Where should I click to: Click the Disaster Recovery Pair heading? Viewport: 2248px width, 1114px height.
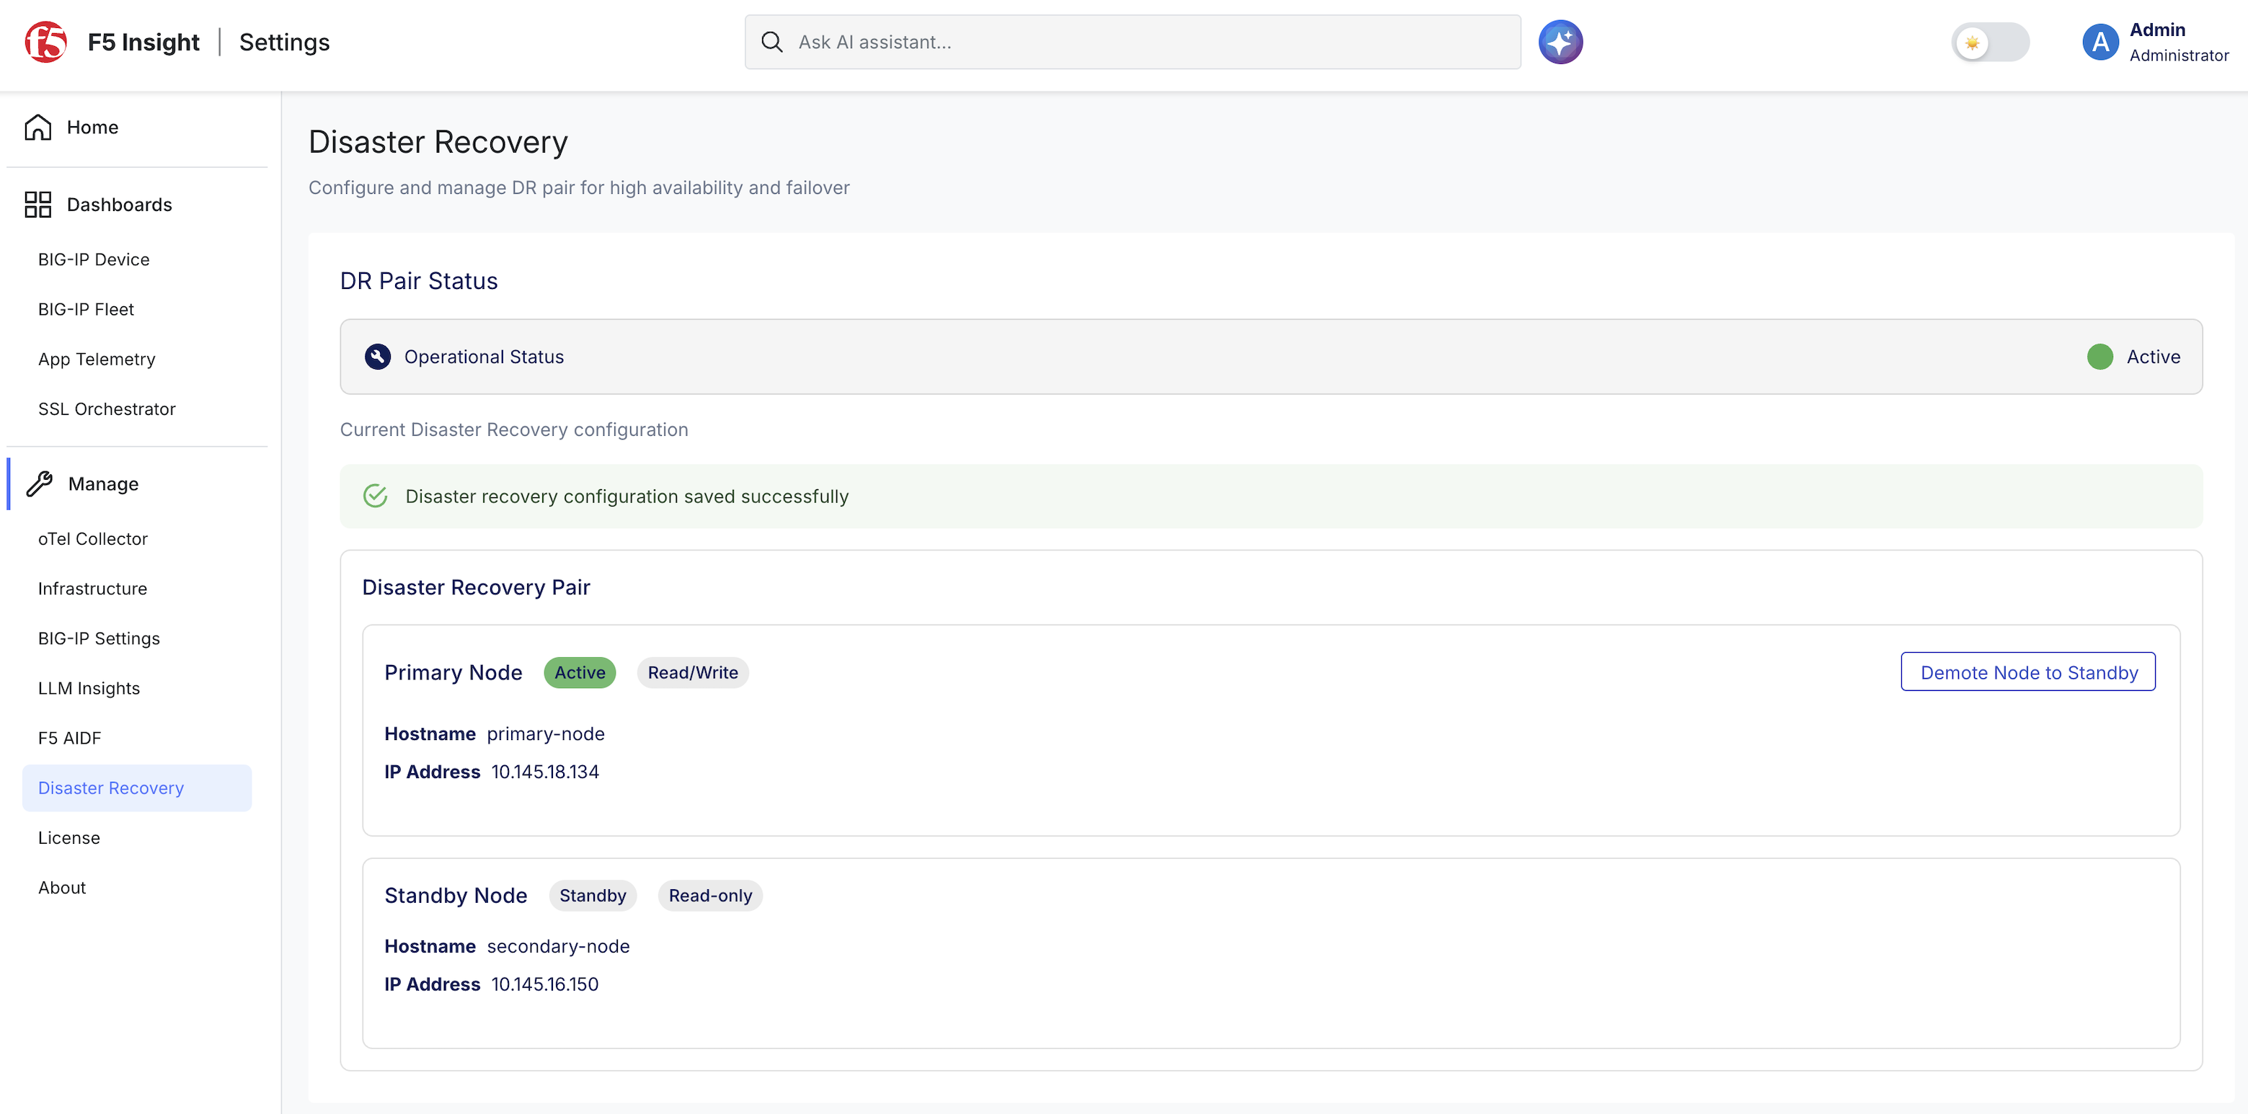click(x=476, y=587)
